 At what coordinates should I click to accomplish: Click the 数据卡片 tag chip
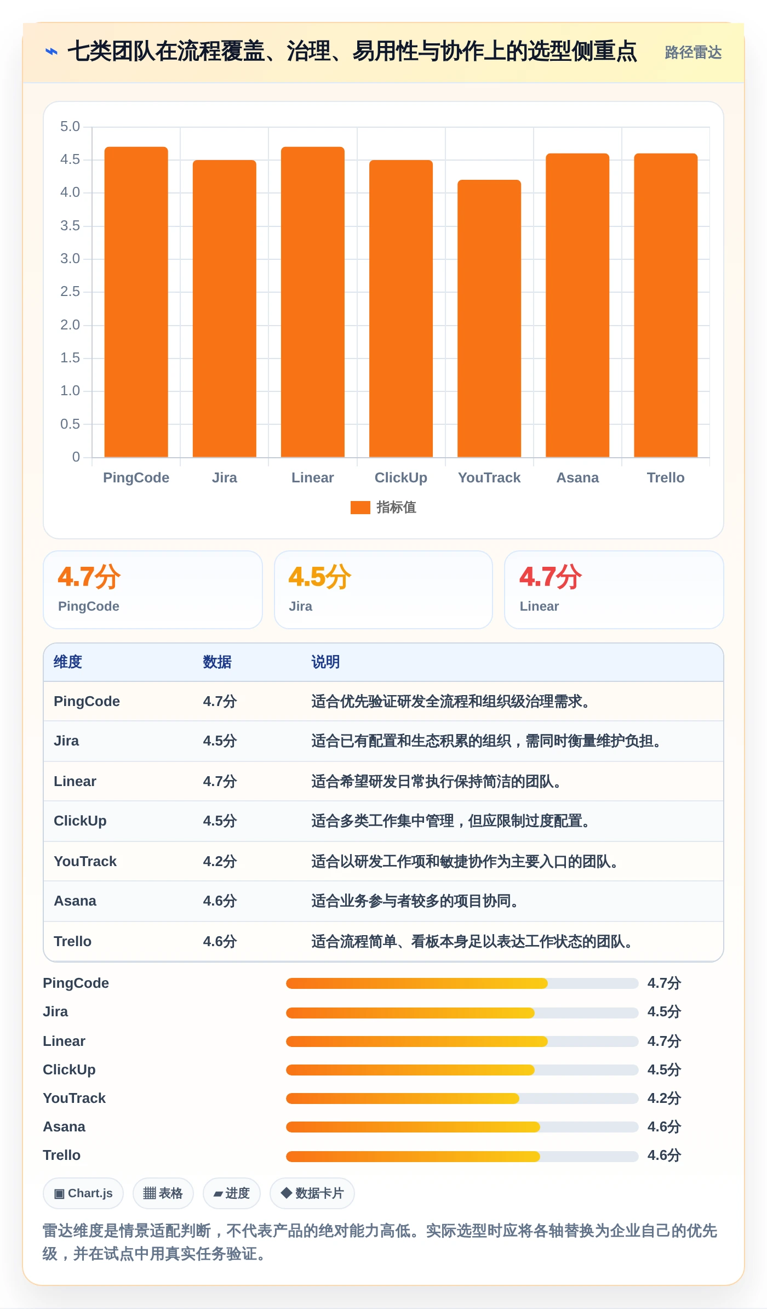[x=312, y=1193]
